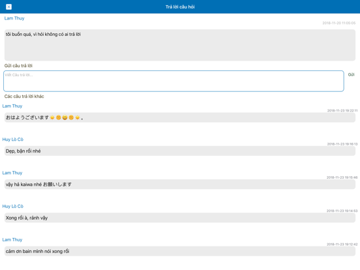Image resolution: width=360 pixels, height=270 pixels.
Task: Click the reply timestamp 2018-11-23 19:22:11
Action: [342, 111]
